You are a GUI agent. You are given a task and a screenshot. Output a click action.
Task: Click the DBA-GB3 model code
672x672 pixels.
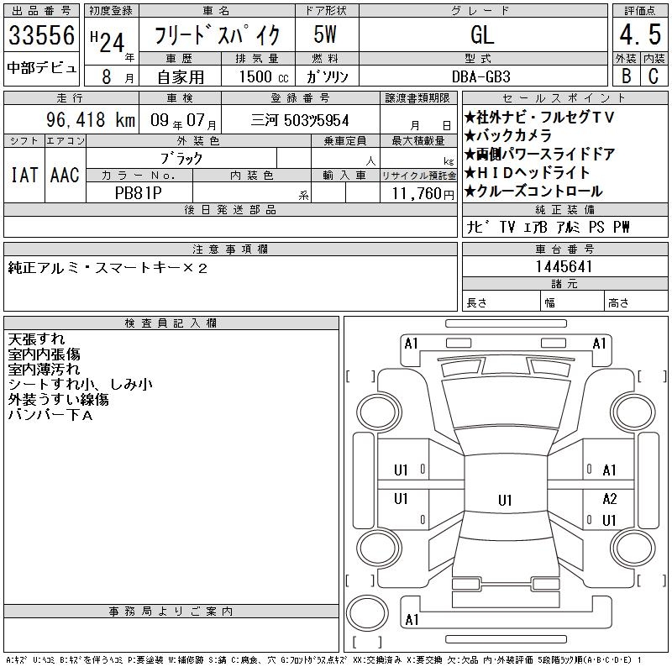point(481,76)
